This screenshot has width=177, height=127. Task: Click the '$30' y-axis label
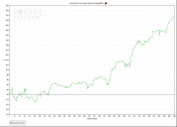(x=8, y=20)
